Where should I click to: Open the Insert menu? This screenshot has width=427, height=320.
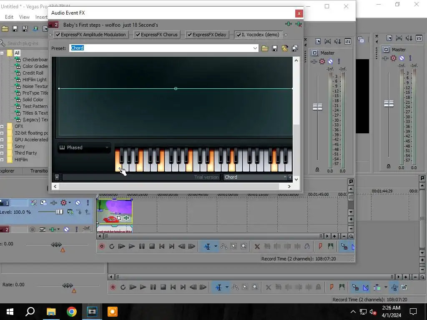tap(41, 17)
